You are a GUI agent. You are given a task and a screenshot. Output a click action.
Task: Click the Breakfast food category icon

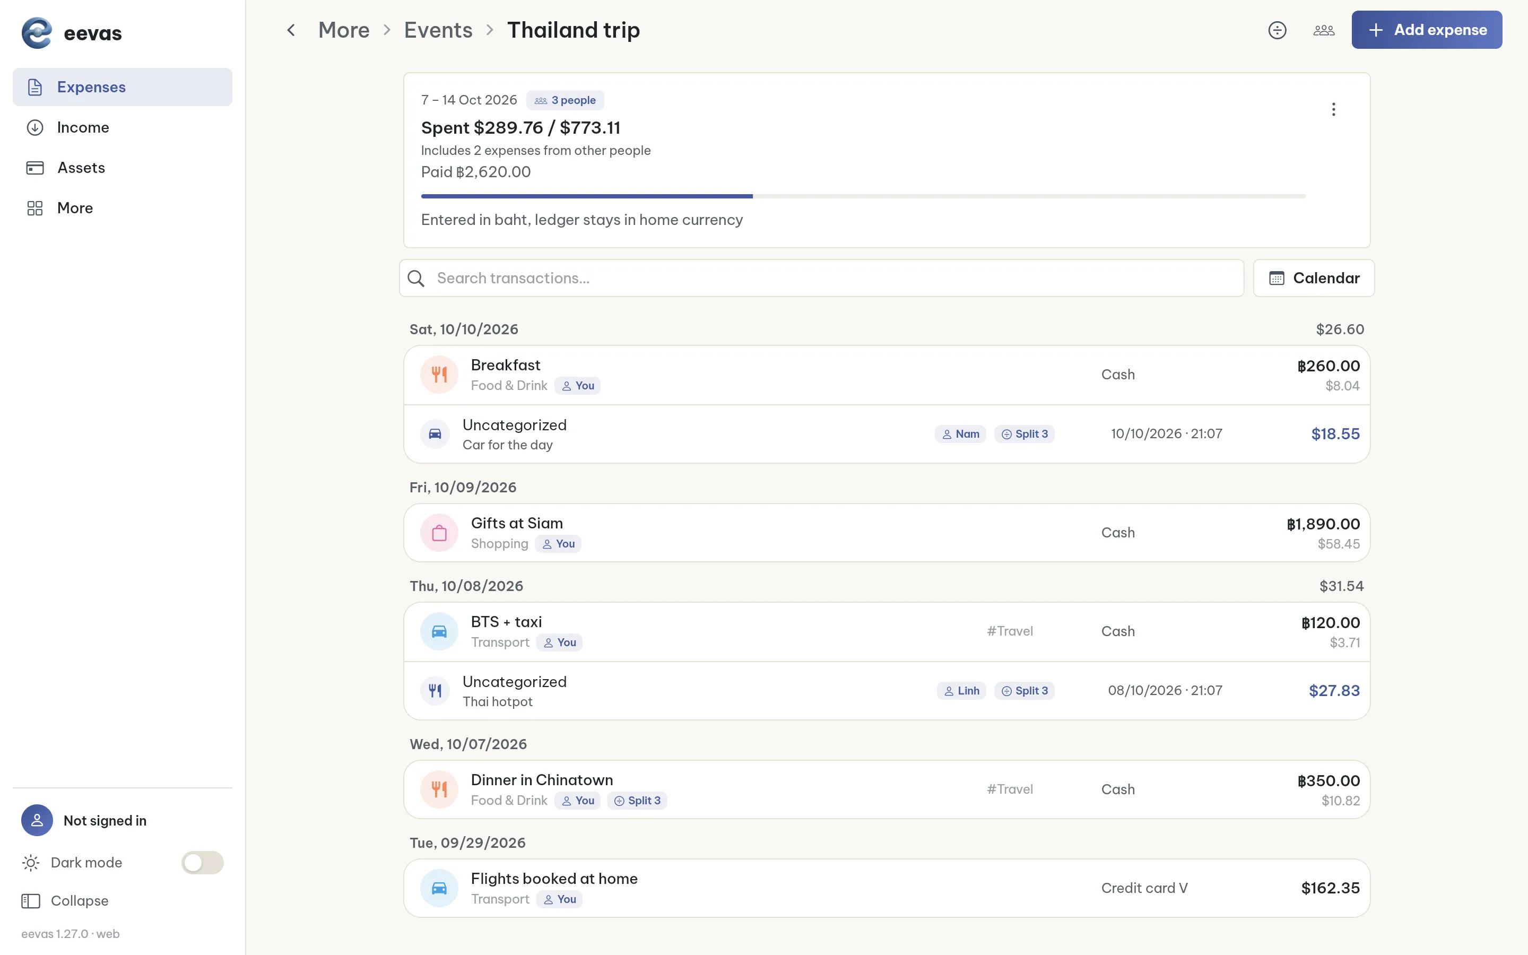click(439, 375)
